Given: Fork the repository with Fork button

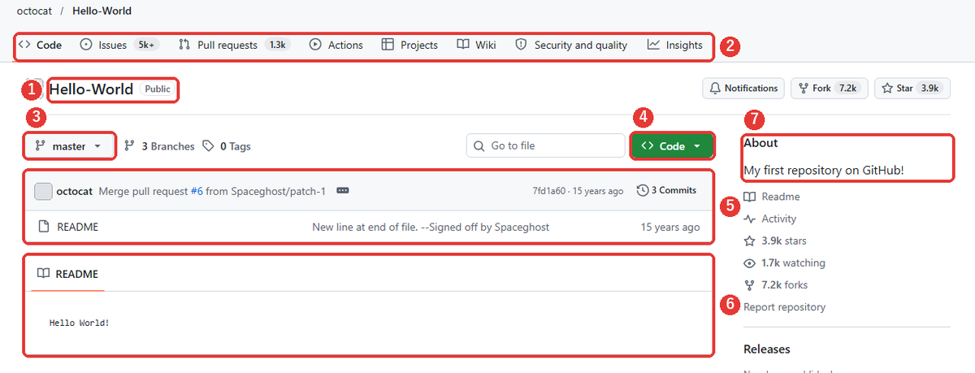Looking at the screenshot, I should [830, 89].
